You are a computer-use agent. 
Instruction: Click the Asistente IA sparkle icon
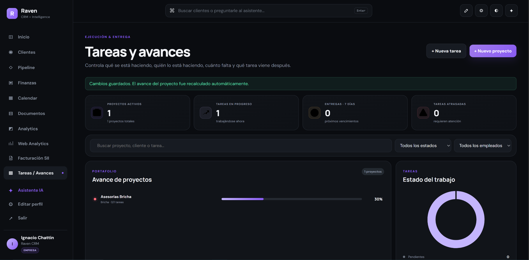tap(11, 190)
